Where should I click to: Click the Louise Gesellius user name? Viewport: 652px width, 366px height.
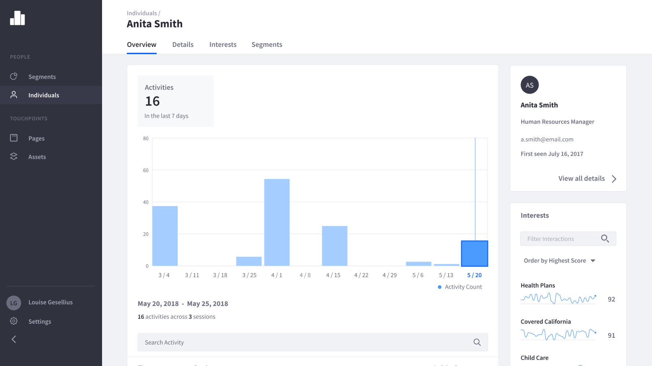(50, 302)
